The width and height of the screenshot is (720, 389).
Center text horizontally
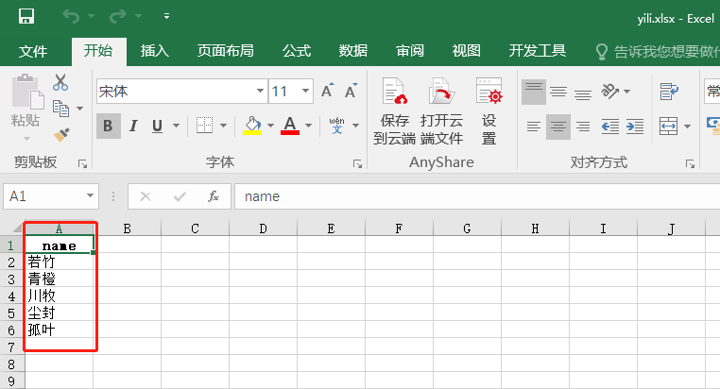pyautogui.click(x=558, y=127)
